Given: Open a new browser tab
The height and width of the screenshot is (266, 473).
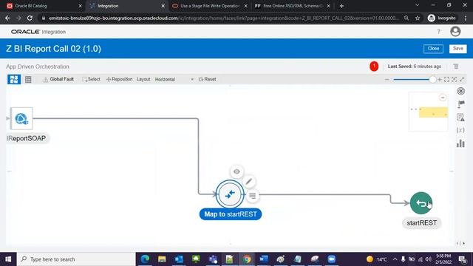Looking at the screenshot, I should pos(341,6).
